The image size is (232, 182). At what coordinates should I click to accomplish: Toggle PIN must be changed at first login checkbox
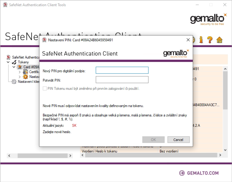[x=45, y=88]
